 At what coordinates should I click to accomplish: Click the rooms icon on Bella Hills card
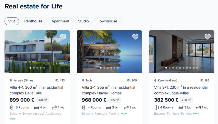[x=12, y=107]
